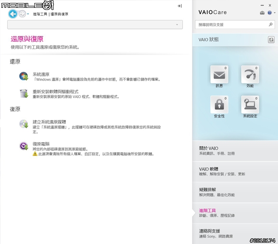Select the 關於 VAIO menu section
Screen dimensions: 278x244
point(235,151)
